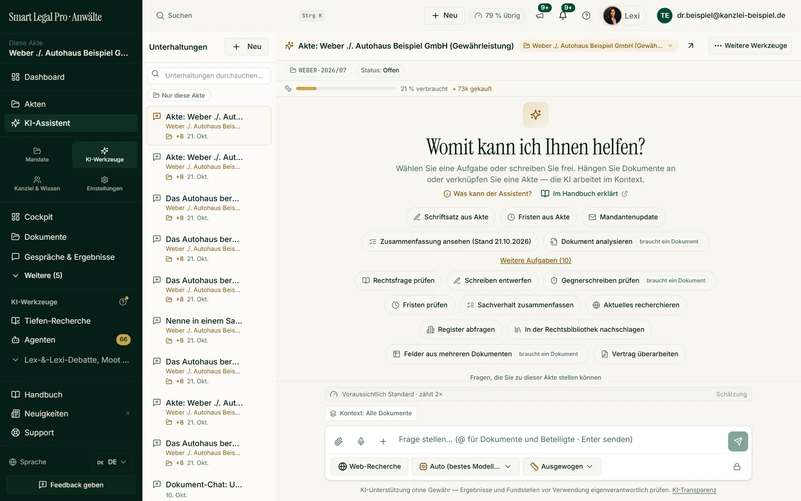Viewport: 801px width, 501px height.
Task: Click the token usage progress bar
Action: [345, 89]
